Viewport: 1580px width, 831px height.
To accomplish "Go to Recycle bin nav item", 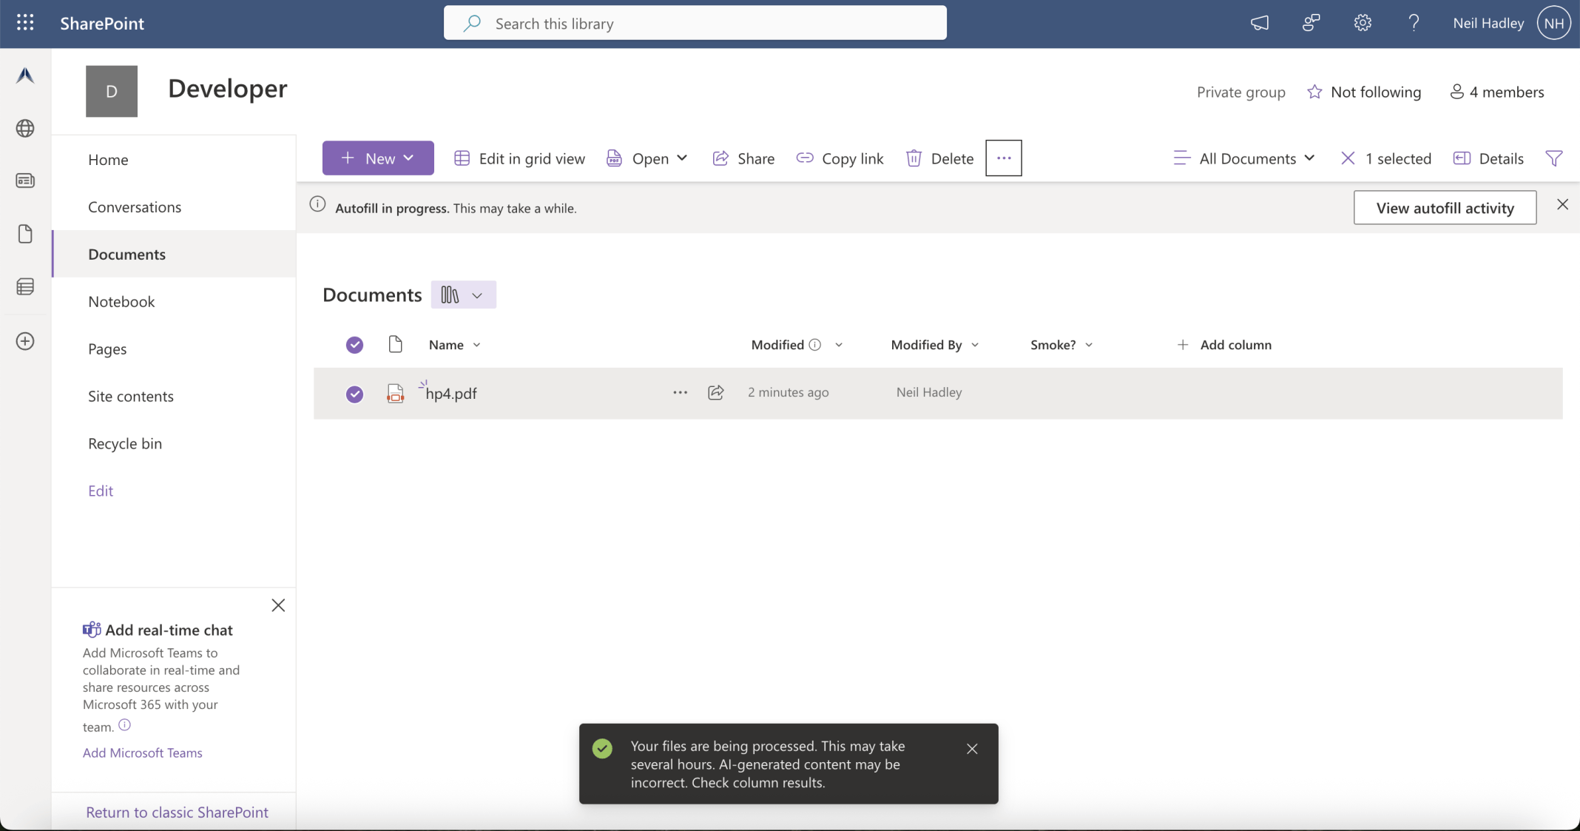I will (x=125, y=443).
